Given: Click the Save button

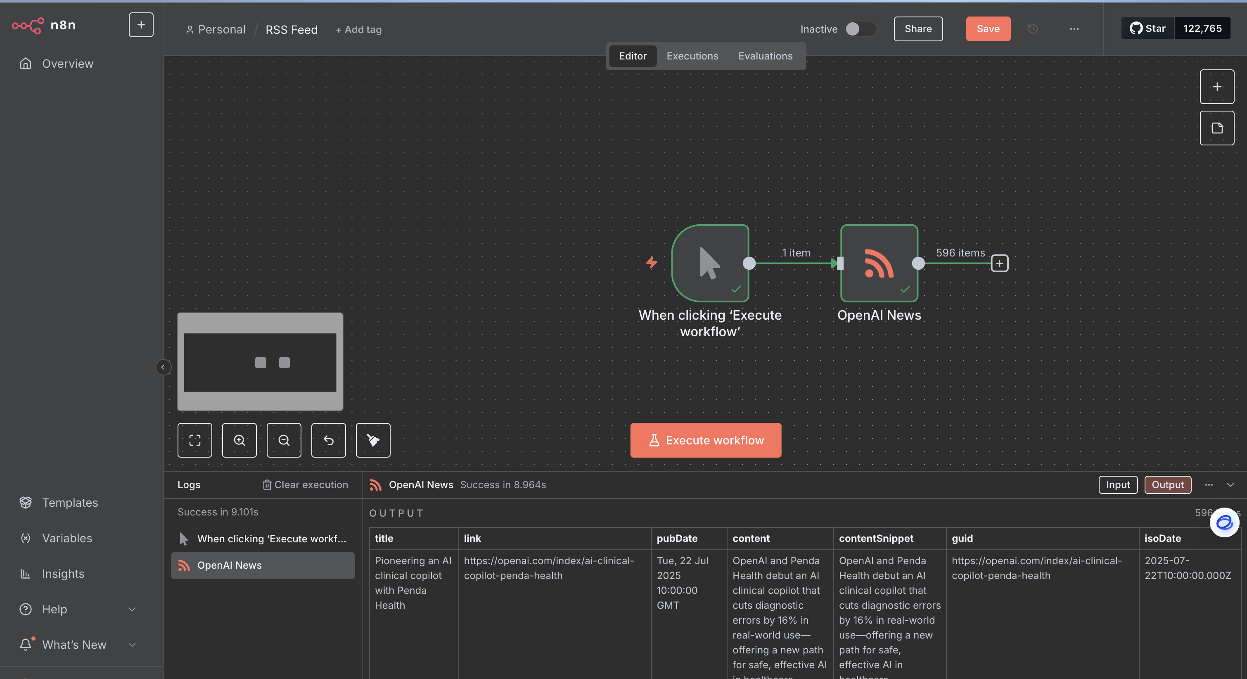Looking at the screenshot, I should 988,28.
